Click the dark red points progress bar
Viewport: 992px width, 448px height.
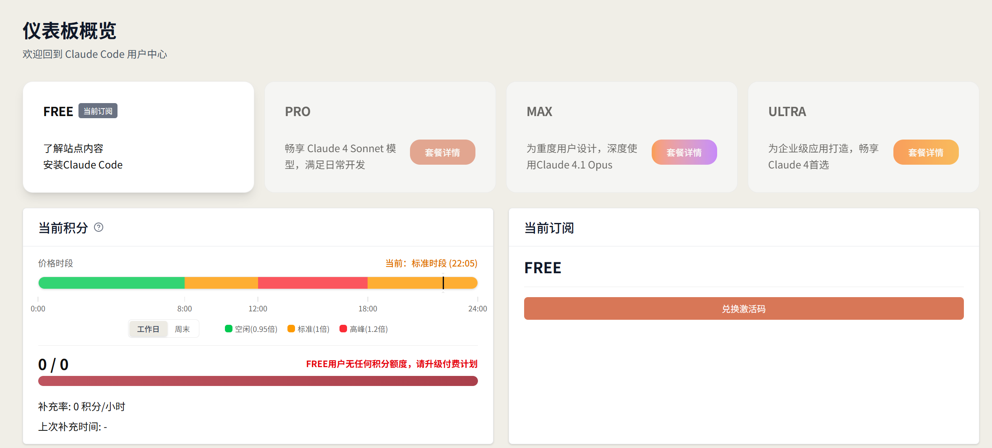click(x=258, y=381)
